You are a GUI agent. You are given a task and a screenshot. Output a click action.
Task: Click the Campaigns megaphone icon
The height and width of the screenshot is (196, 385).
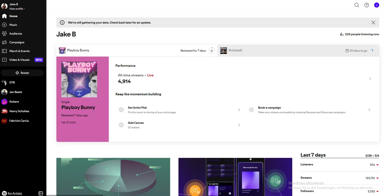coord(4,42)
